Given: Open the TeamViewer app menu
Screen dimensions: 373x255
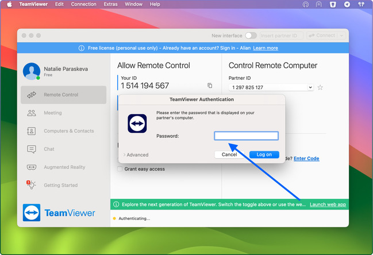Looking at the screenshot, I should click(x=33, y=4).
